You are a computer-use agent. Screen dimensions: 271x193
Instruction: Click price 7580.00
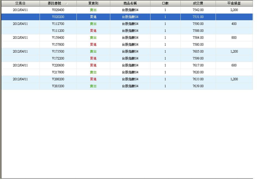tap(198, 45)
